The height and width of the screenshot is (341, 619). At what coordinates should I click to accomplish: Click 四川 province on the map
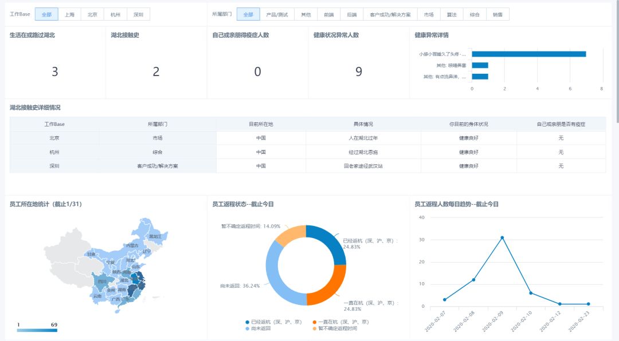[x=102, y=281]
